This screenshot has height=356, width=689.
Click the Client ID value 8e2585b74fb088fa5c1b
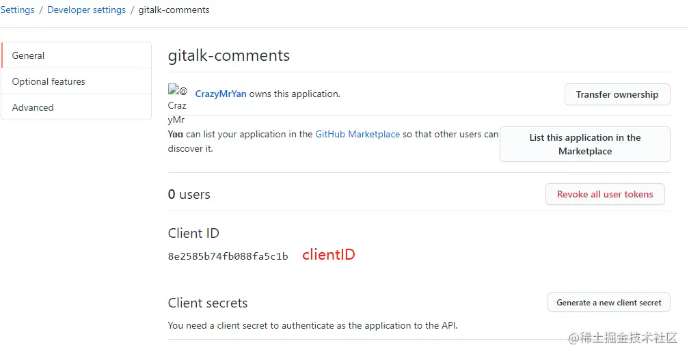(228, 256)
